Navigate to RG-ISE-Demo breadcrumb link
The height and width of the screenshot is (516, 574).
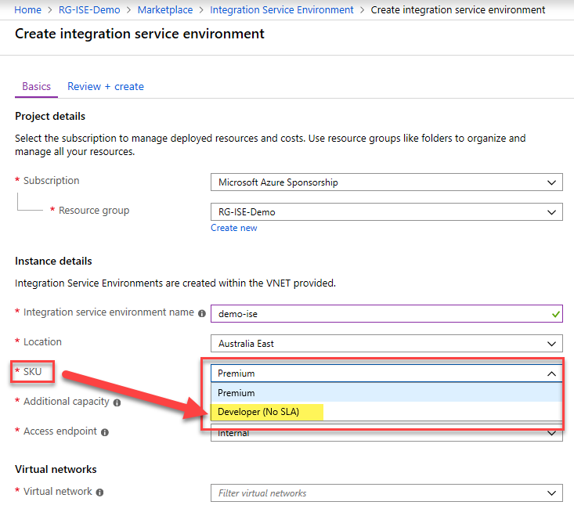click(89, 10)
